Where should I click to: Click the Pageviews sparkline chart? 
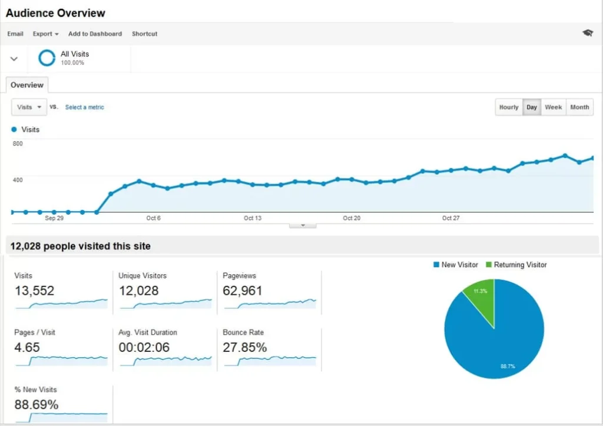(270, 303)
